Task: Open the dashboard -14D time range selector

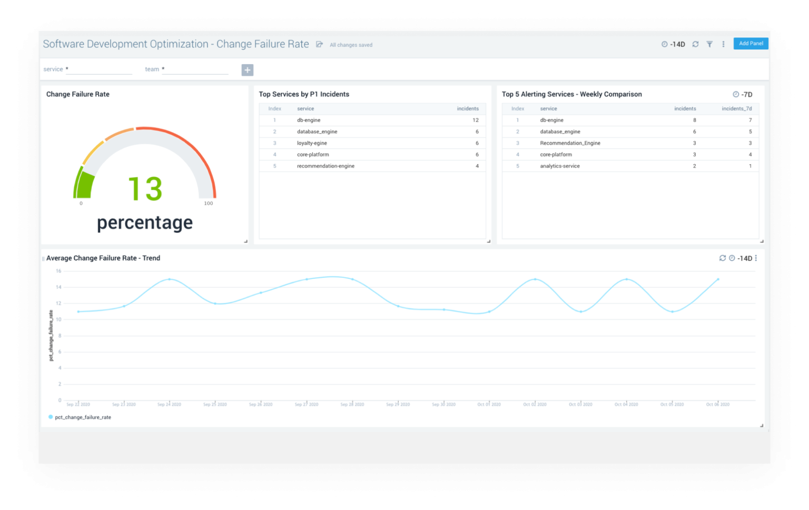Action: click(x=673, y=45)
